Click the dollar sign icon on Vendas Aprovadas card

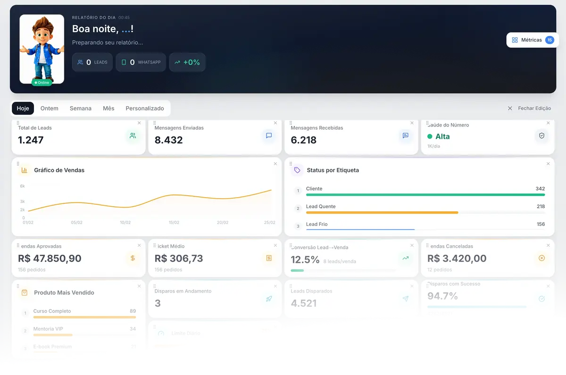point(133,258)
